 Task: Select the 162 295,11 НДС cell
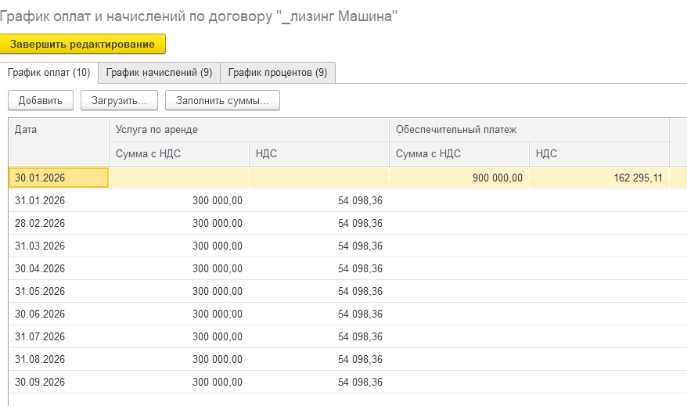tap(599, 178)
